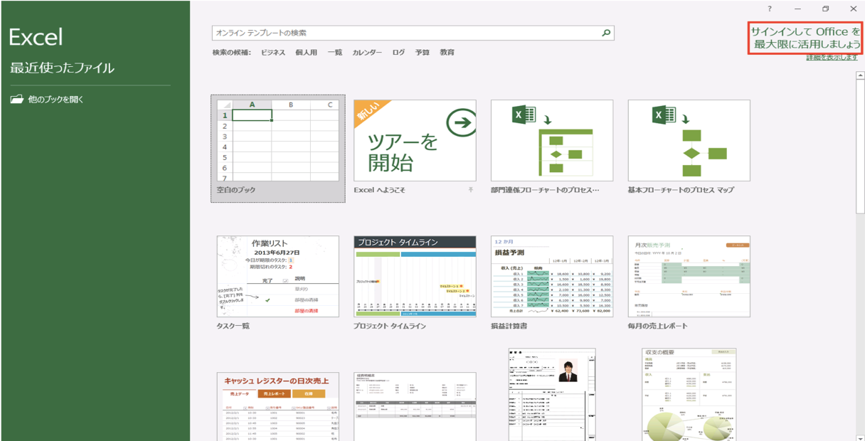865x441 pixels.
Task: Click the folder icon for 他のブックを開く
Action: coord(17,100)
